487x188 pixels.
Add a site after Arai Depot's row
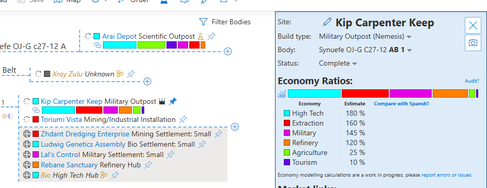pos(227,52)
